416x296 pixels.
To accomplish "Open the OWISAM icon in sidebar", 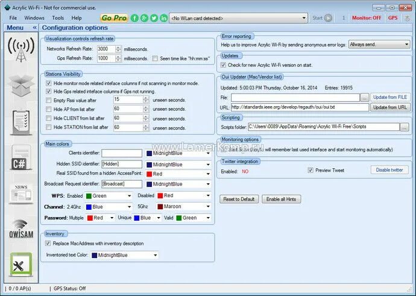I will pos(21,229).
